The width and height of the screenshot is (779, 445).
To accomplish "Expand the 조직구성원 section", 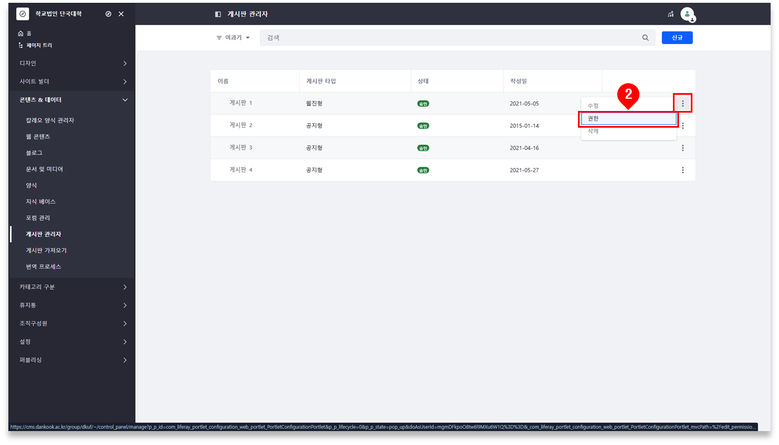I will [73, 323].
